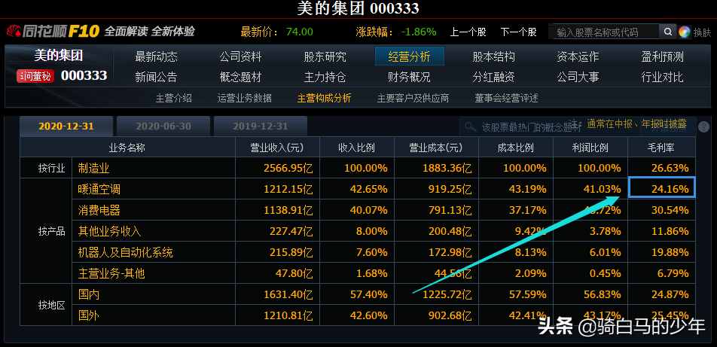
Task: Switch to 主营介绍 sub-tab
Action: (174, 98)
